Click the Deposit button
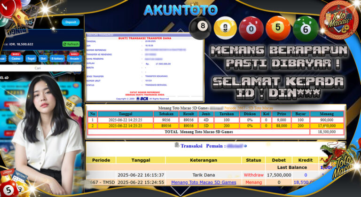 (71, 22)
